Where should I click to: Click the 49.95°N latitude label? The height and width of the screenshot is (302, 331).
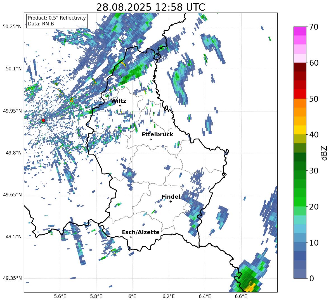point(12,111)
